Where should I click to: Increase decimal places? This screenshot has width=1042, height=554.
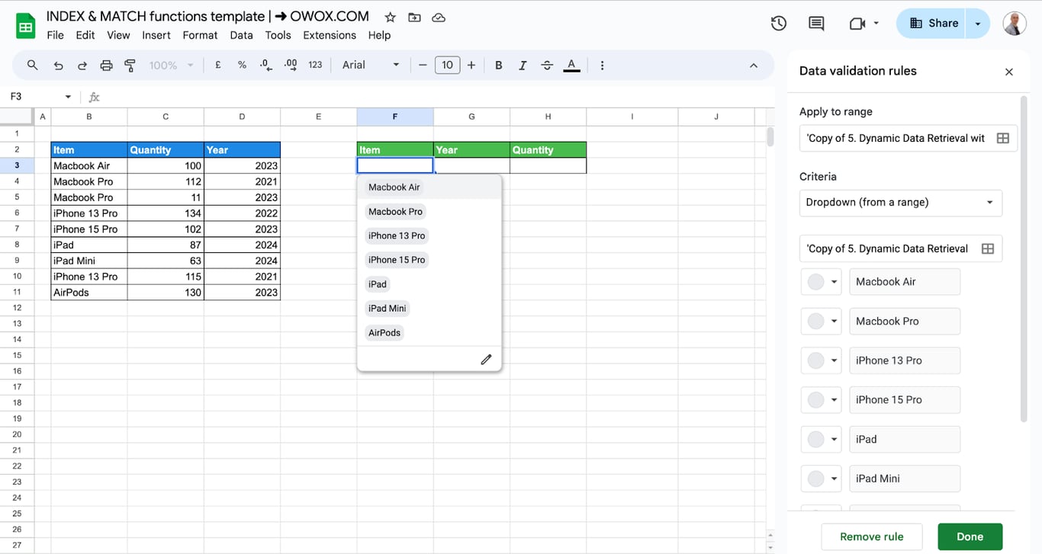[290, 66]
